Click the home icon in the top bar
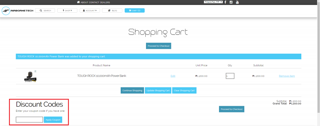This screenshot has width=320, height=126. (x=78, y=2)
